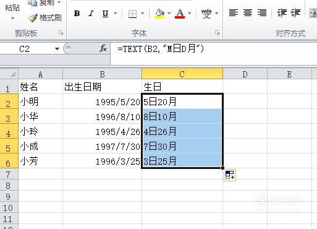The width and height of the screenshot is (317, 229).
Task: Click cell showing 8日10月
Action: coord(182,116)
